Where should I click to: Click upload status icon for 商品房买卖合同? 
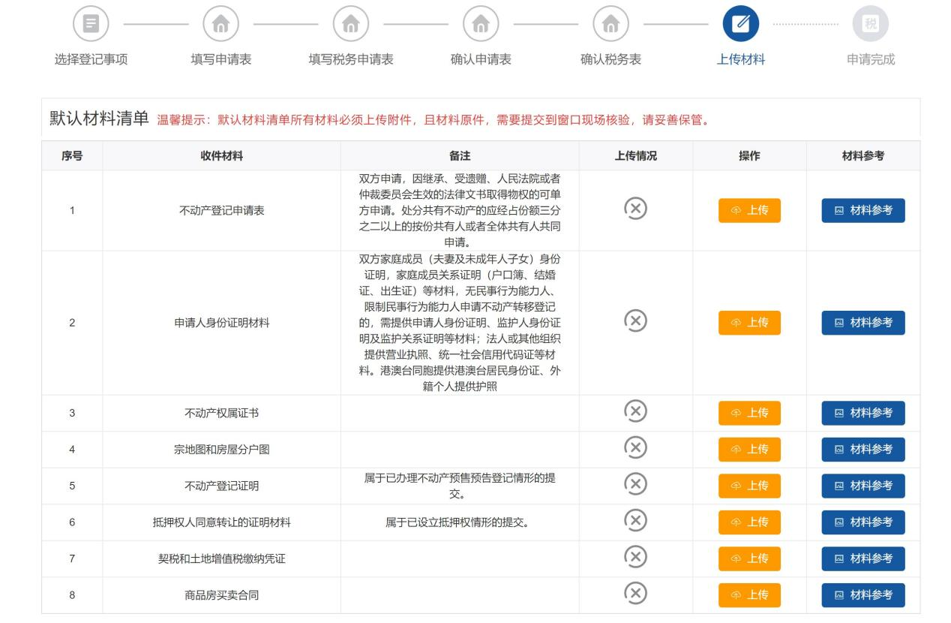635,594
